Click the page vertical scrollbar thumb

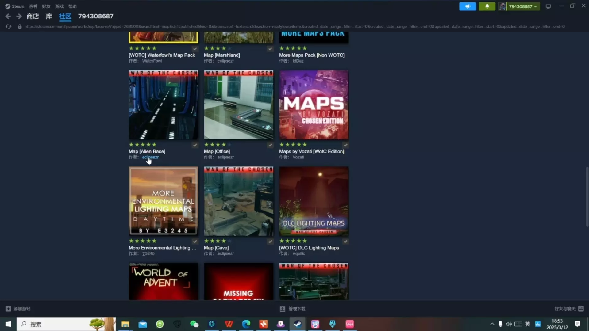point(587,197)
